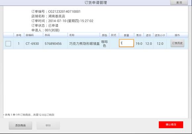Click the 颜色 column header
The width and height of the screenshot is (192, 134).
click(105, 35)
